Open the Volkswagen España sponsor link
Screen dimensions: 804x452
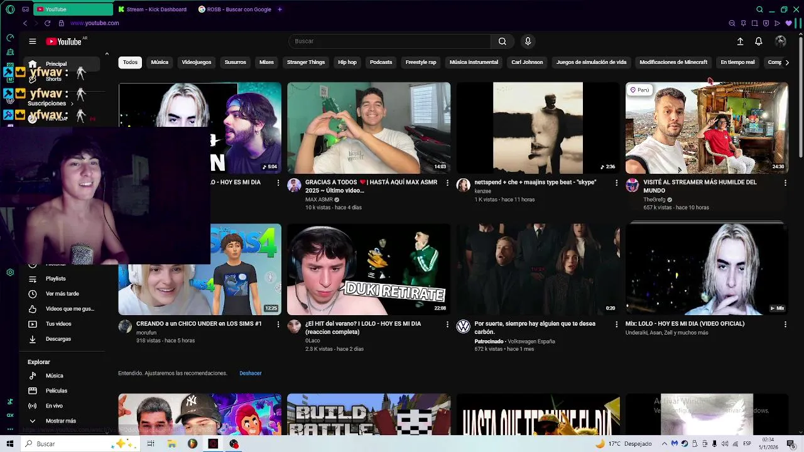click(531, 342)
